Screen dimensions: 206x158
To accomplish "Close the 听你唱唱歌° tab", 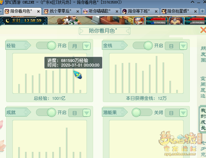I will coord(117,12).
